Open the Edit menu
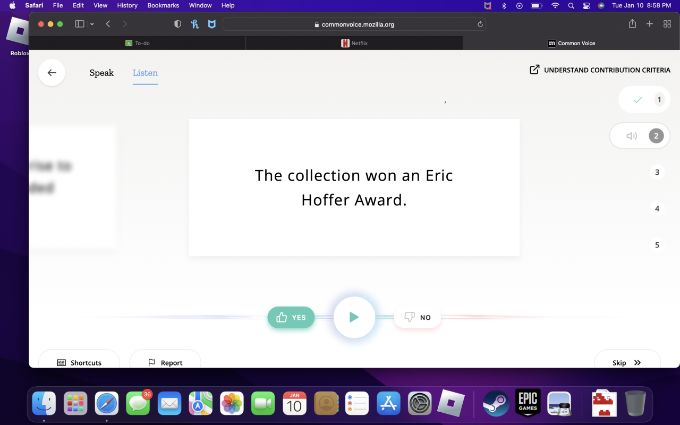Image resolution: width=680 pixels, height=425 pixels. coord(78,5)
